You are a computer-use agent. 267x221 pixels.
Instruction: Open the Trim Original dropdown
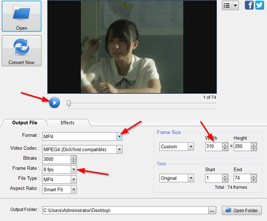click(191, 178)
